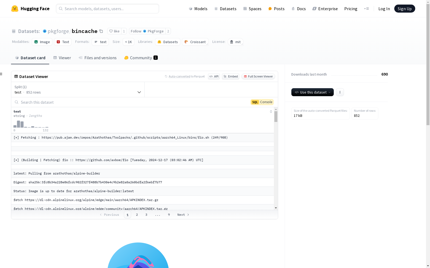Open Posts from the top navigation
430x268 pixels.
(x=276, y=9)
